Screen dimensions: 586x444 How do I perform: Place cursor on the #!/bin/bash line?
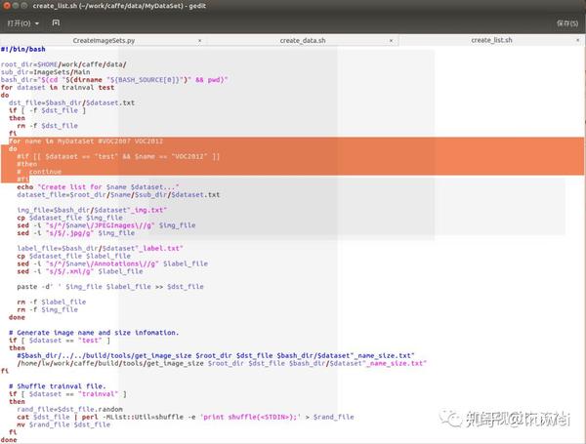23,50
